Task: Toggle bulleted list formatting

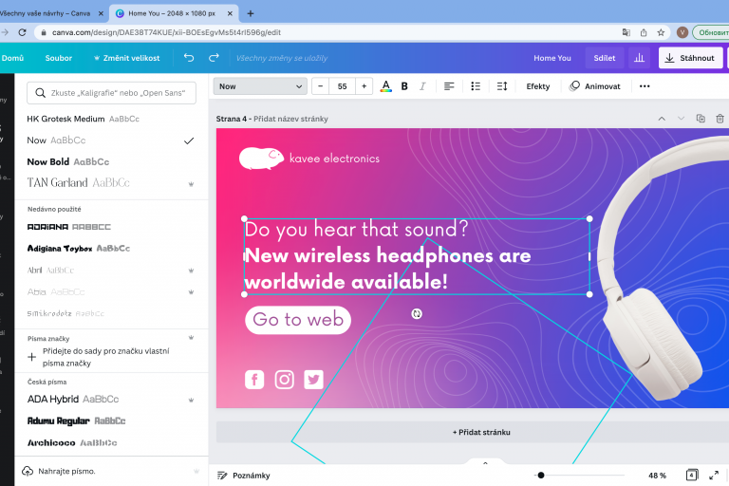Action: 474,86
